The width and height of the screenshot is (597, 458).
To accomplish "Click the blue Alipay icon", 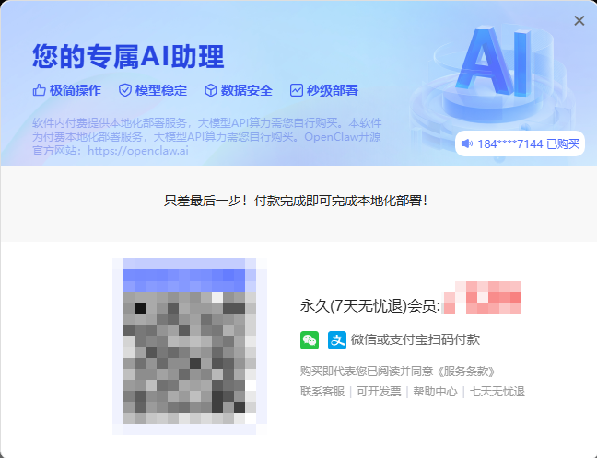I will click(x=337, y=339).
